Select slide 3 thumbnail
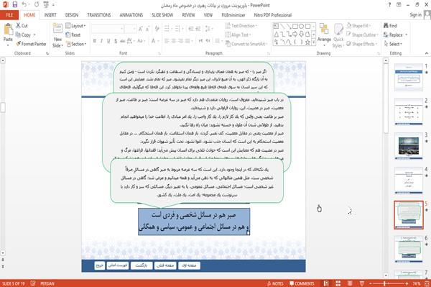 (409, 146)
